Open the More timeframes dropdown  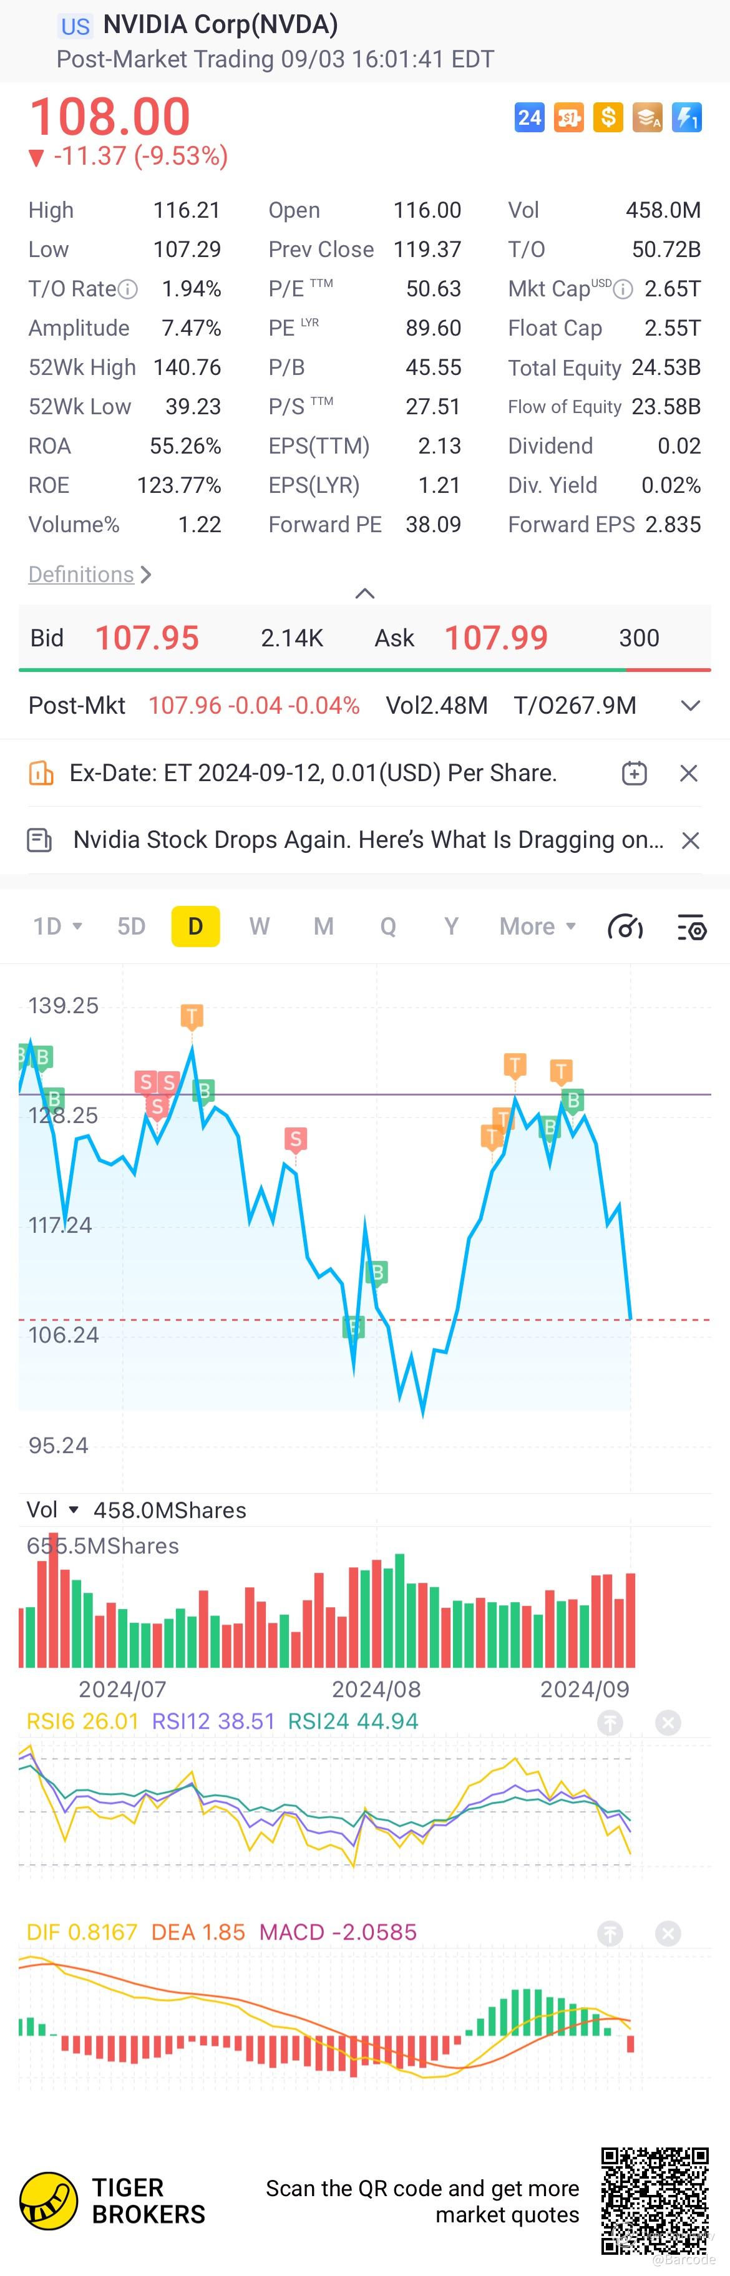[x=537, y=926]
